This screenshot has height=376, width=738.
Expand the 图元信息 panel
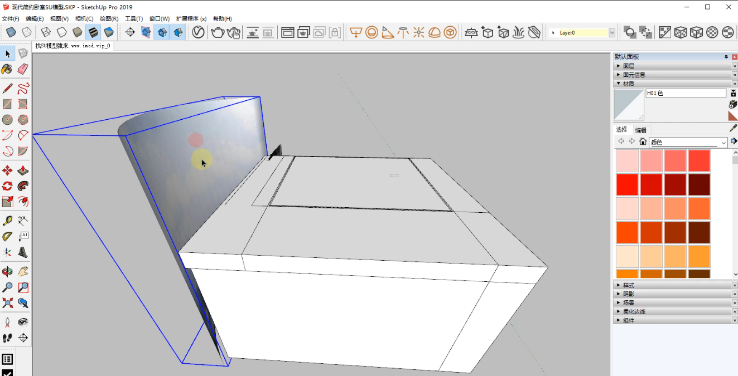pos(618,75)
